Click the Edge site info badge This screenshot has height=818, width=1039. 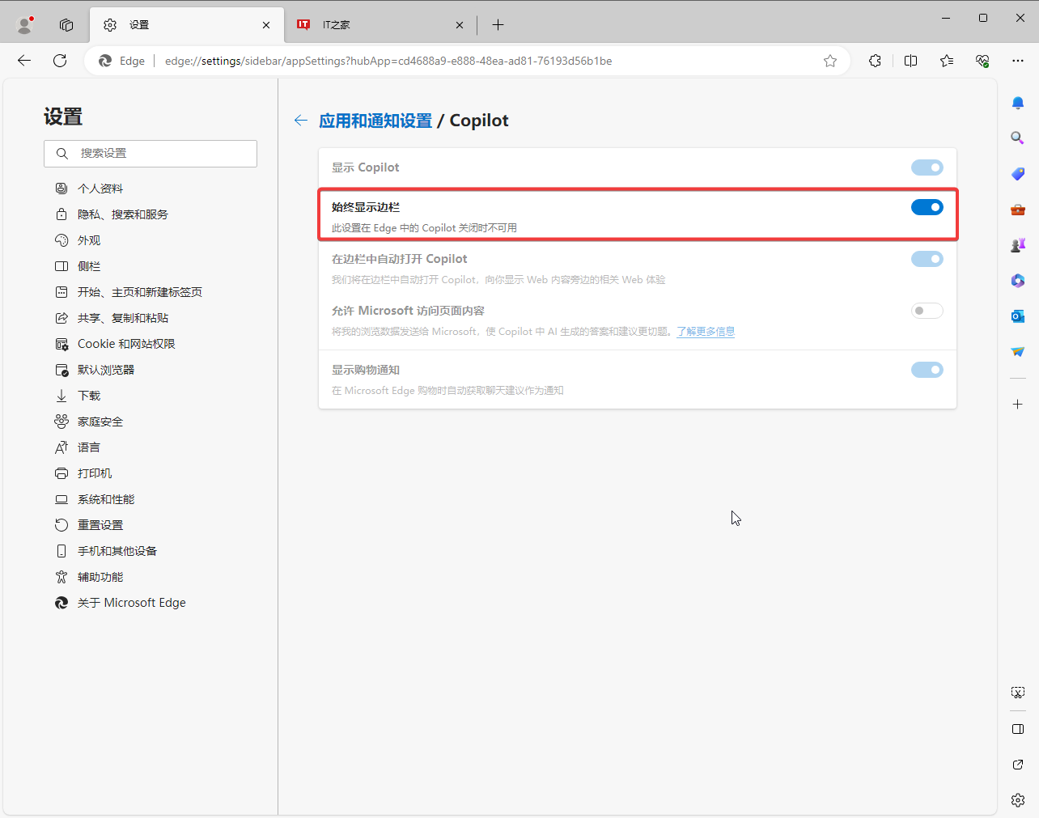click(121, 61)
